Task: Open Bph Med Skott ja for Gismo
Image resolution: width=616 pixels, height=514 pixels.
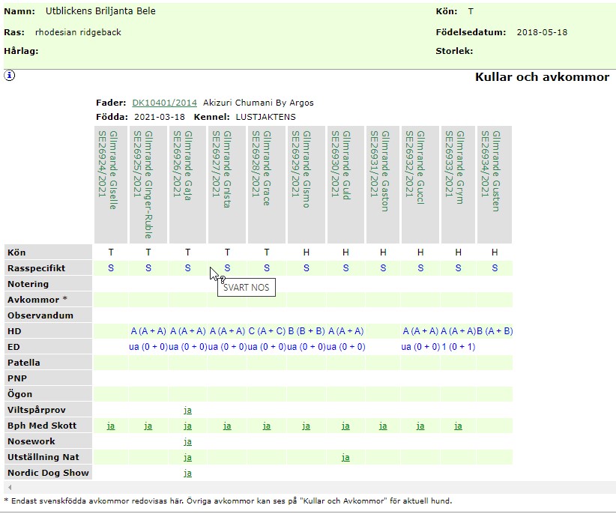Action: click(x=307, y=426)
